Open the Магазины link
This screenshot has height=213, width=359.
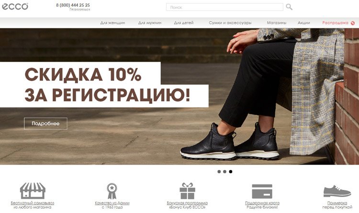pos(277,22)
